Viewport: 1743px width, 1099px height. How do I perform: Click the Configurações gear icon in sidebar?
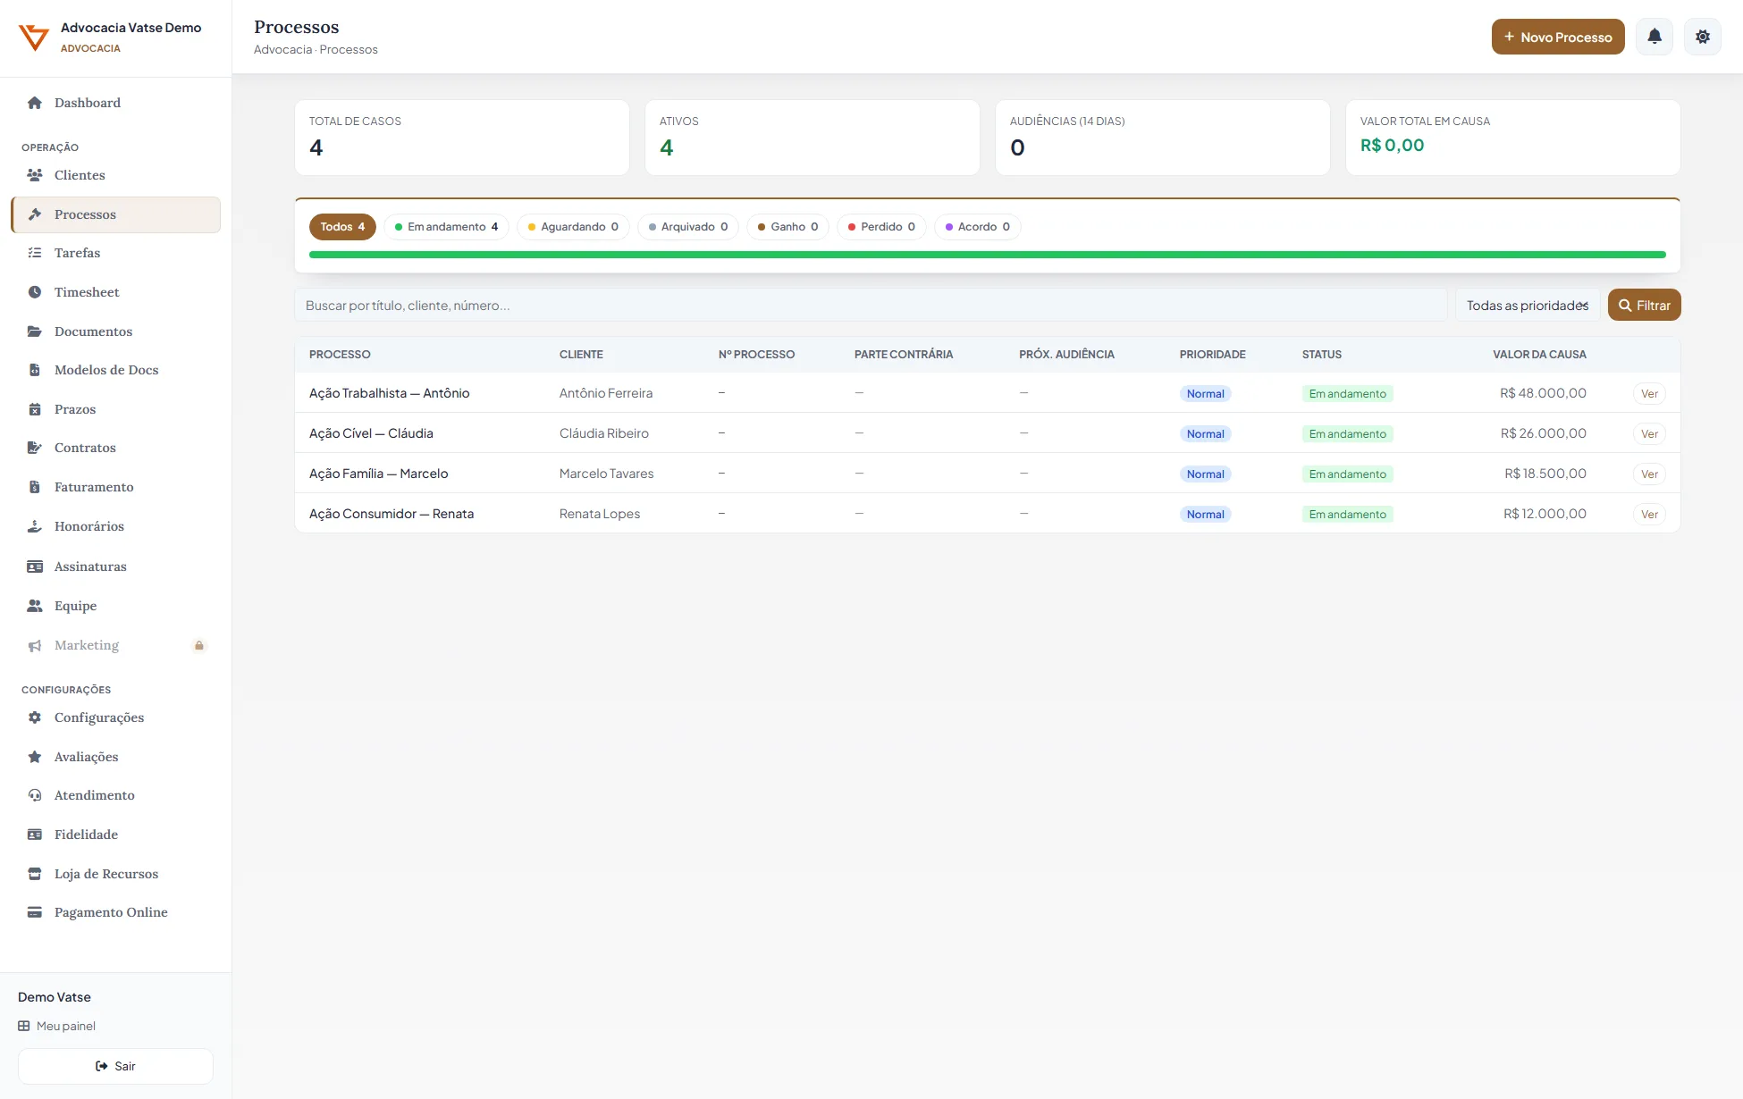[x=35, y=717]
